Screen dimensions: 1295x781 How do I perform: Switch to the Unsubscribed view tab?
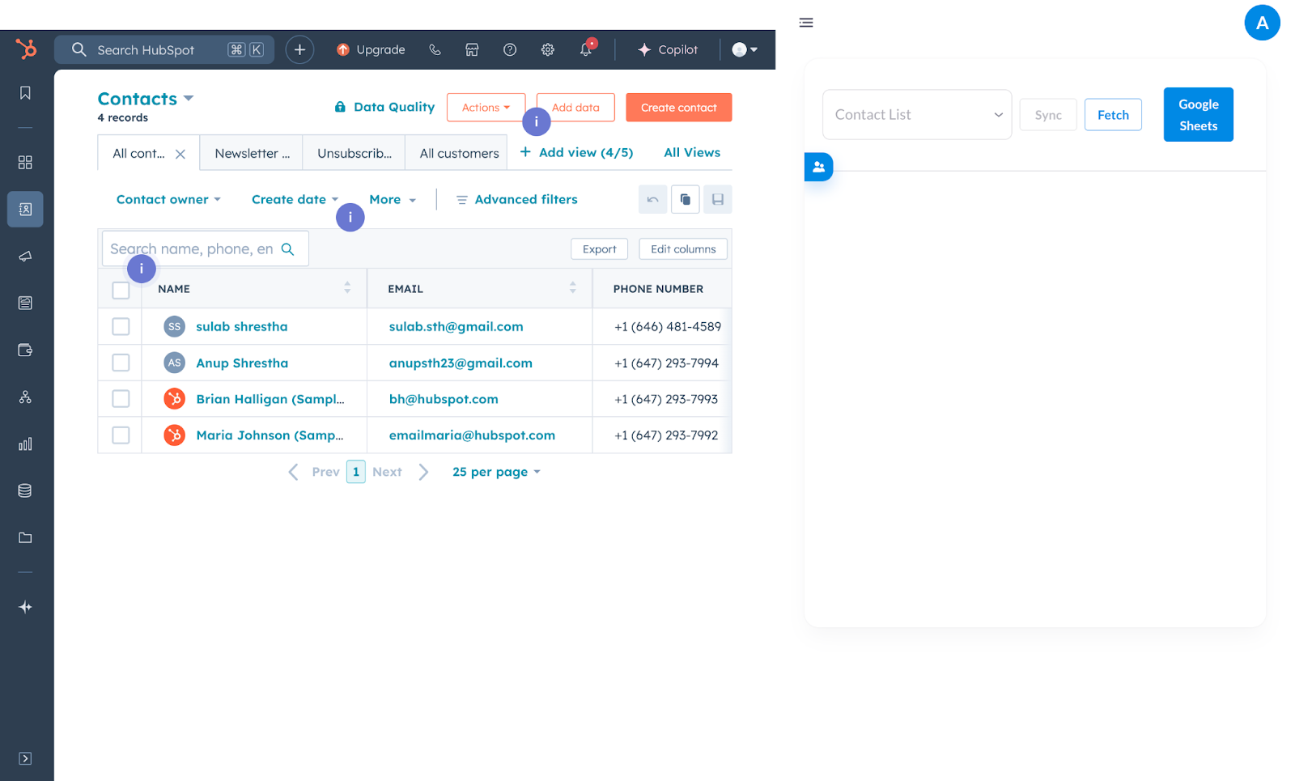click(355, 153)
